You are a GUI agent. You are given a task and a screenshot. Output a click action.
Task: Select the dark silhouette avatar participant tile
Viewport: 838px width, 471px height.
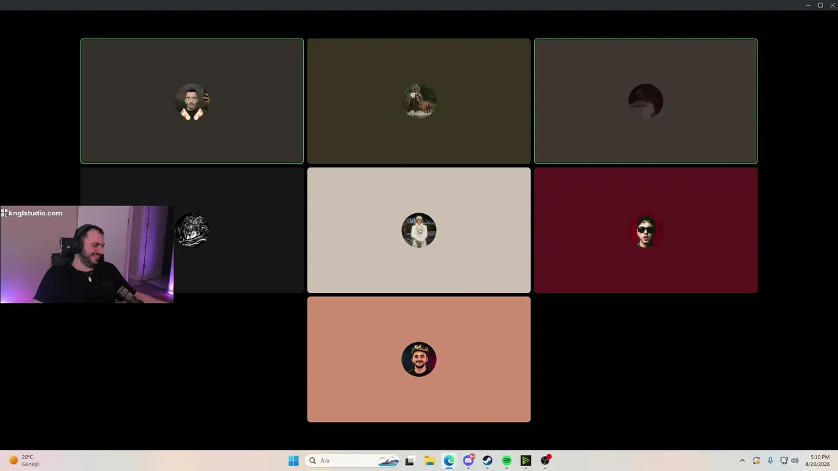tap(646, 101)
